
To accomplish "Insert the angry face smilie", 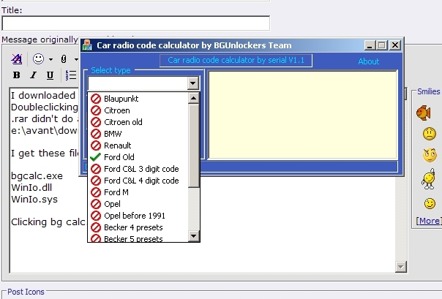I will (x=430, y=155).
